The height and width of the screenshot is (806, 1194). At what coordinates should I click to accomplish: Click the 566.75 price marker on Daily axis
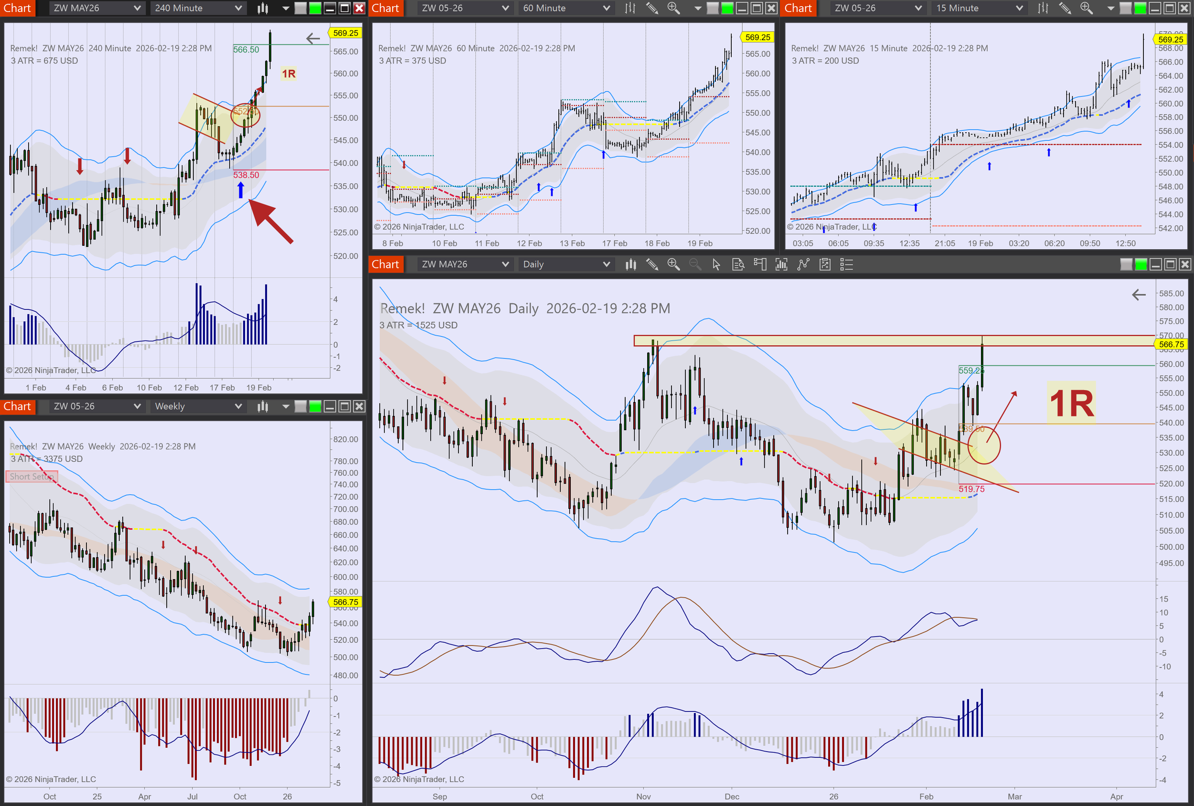(1171, 345)
